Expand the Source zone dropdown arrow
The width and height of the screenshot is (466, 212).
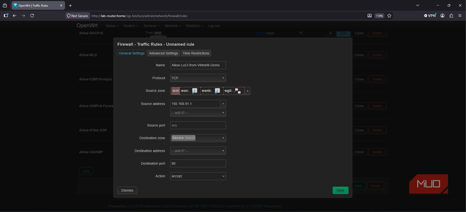click(x=247, y=91)
